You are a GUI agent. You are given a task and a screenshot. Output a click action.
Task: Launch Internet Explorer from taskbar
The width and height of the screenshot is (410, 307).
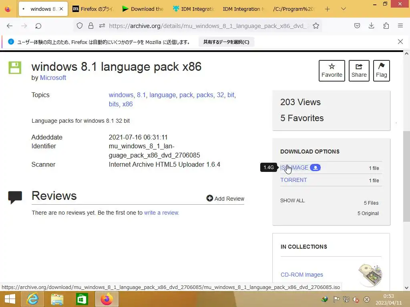click(33, 299)
